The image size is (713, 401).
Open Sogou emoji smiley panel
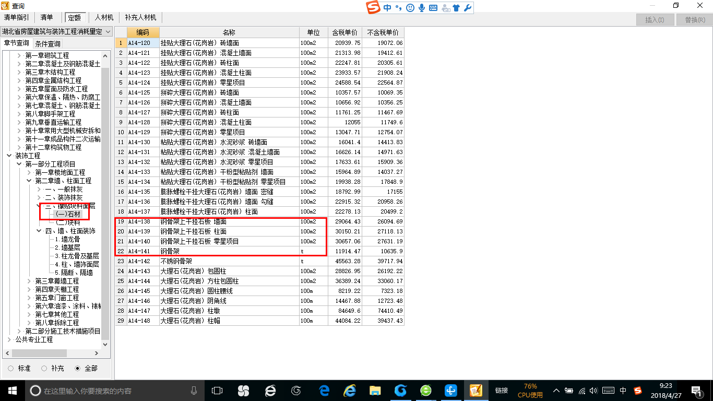point(410,8)
